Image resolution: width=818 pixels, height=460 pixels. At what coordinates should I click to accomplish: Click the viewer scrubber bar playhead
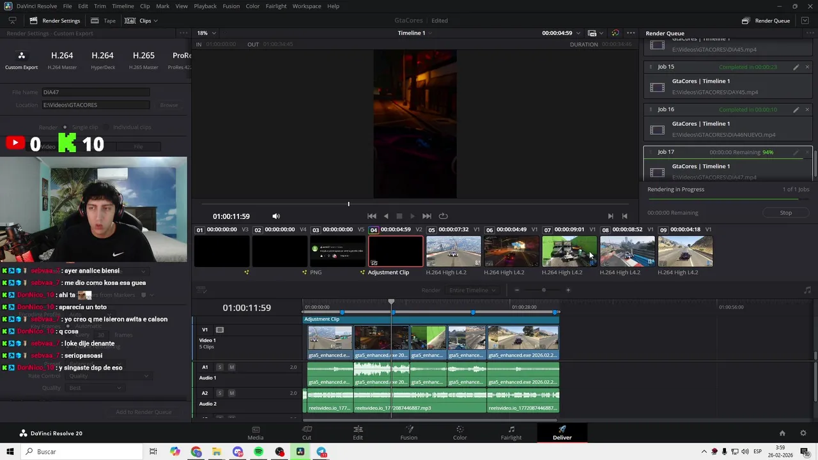[348, 204]
